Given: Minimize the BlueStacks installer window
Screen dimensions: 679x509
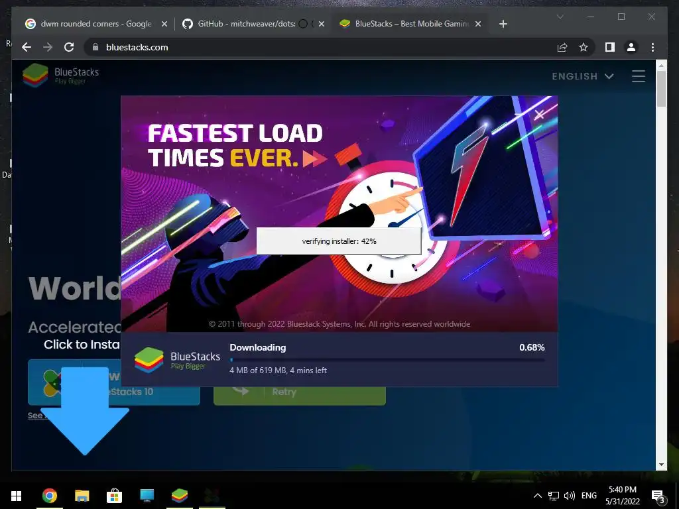Looking at the screenshot, I should 519,114.
